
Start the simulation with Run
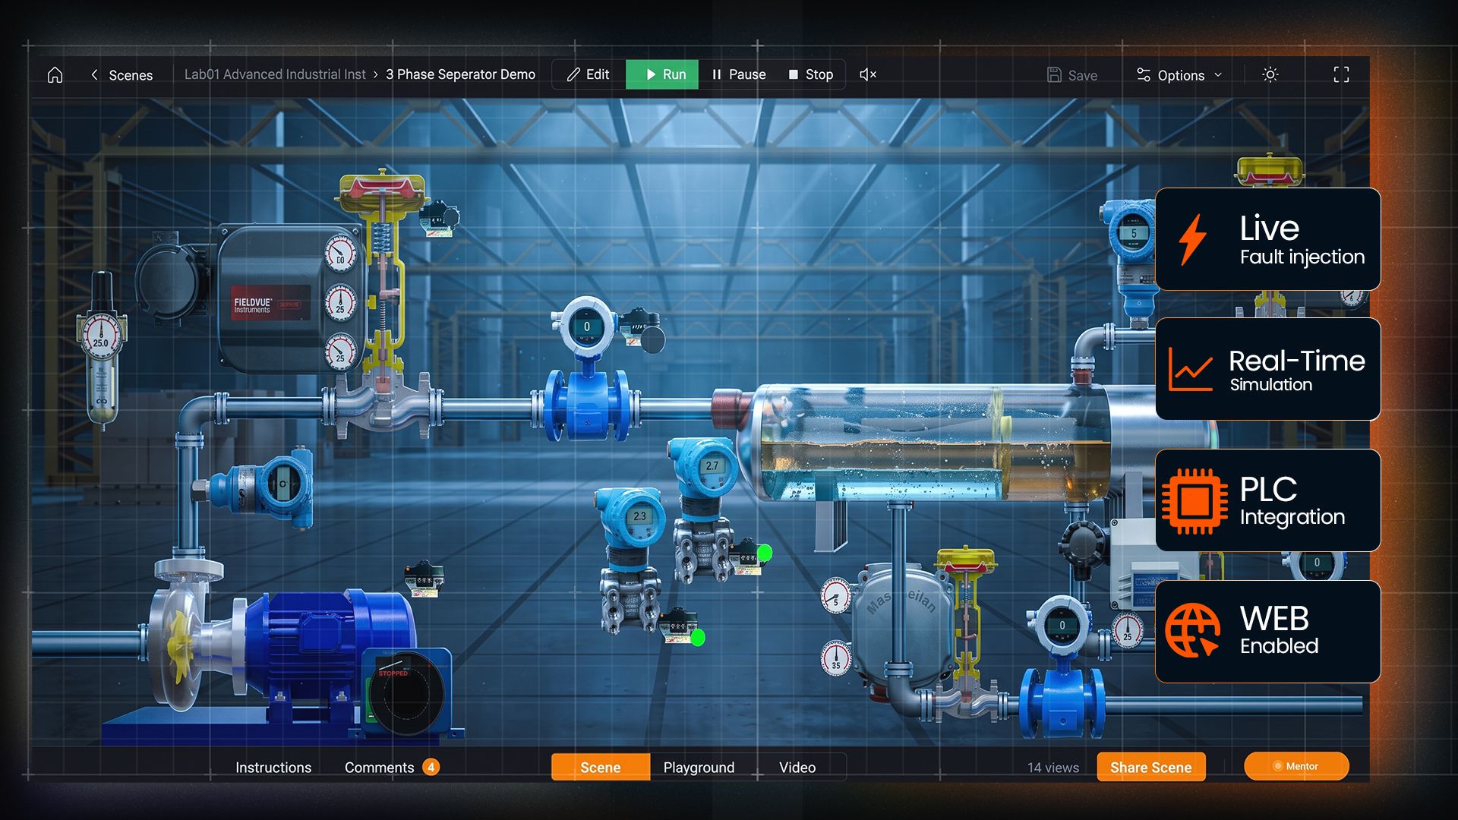coord(662,74)
